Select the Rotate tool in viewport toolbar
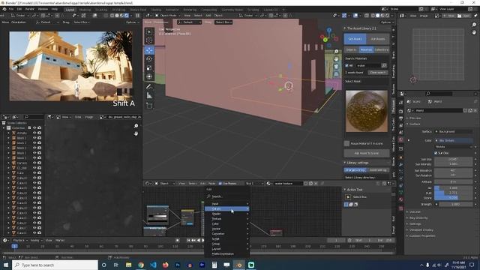 (149, 59)
